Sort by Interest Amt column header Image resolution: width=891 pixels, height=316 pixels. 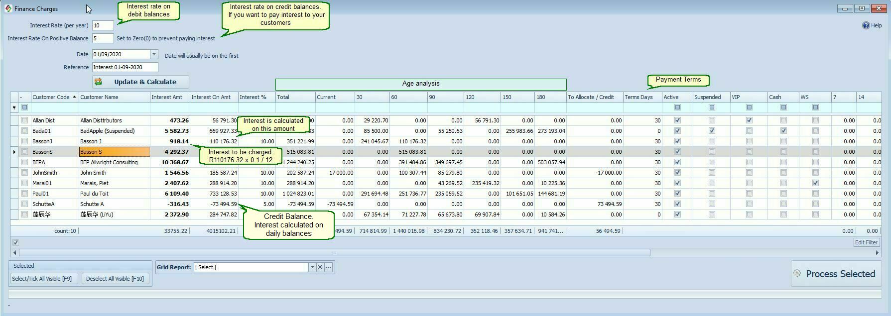(170, 97)
